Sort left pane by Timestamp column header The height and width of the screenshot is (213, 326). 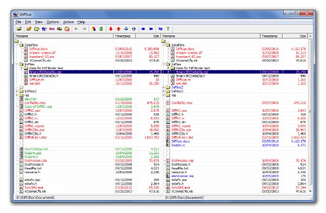pos(124,36)
